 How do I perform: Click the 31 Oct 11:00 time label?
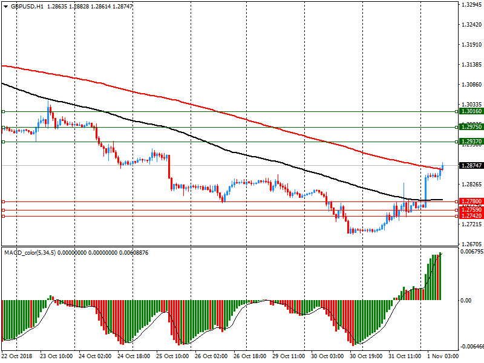point(405,356)
